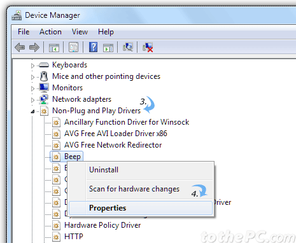
Task: Click the Network adapters category icon
Action: [x=44, y=99]
